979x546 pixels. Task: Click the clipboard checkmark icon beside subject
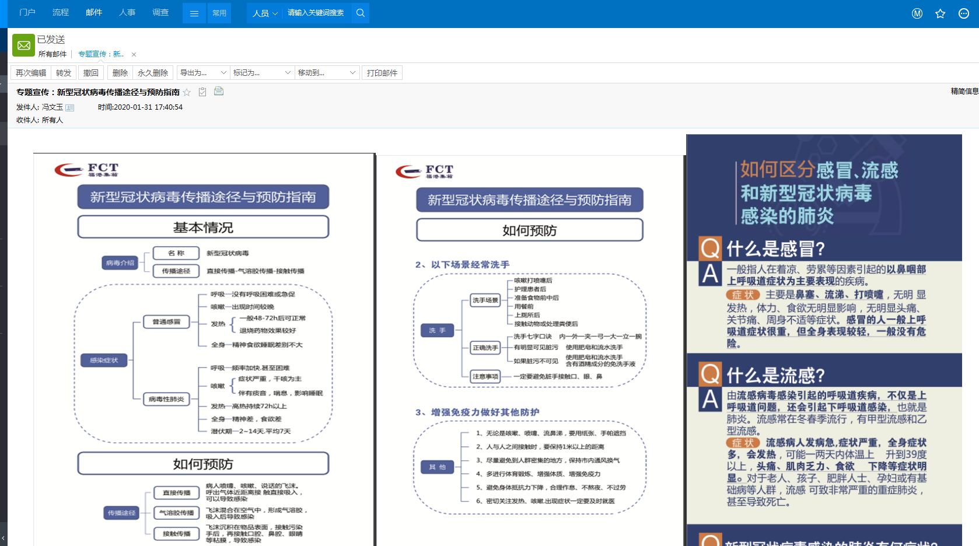coord(202,92)
